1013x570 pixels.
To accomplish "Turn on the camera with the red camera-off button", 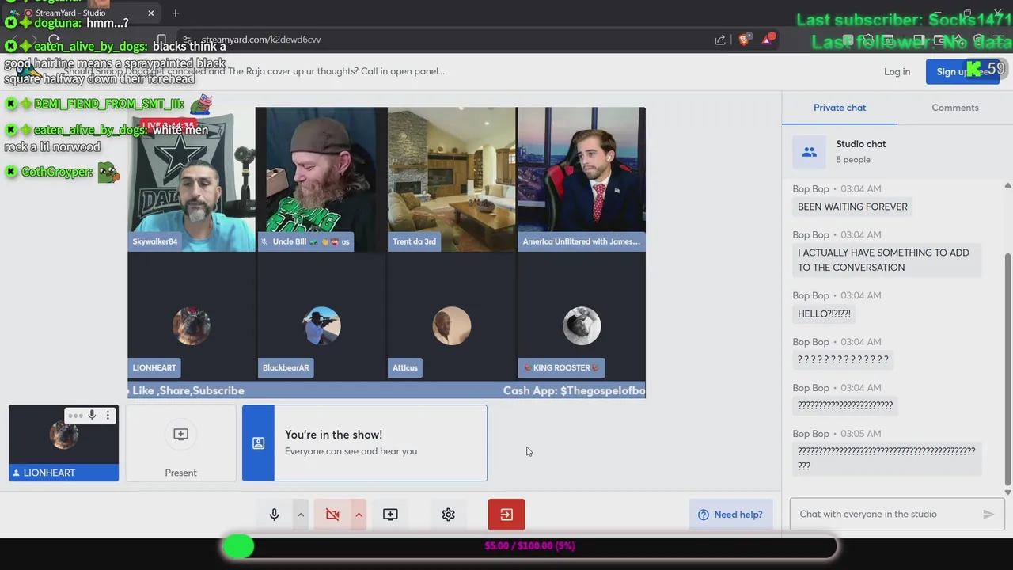I will 332,515.
